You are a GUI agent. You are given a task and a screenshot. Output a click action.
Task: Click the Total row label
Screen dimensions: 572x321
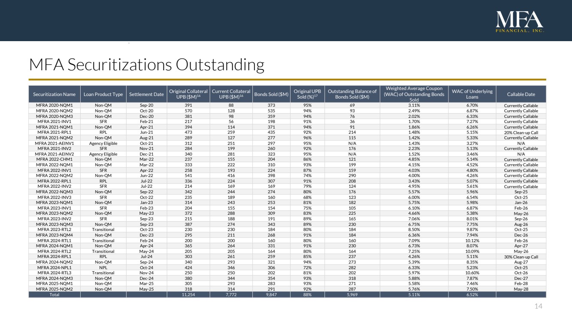pos(54,294)
